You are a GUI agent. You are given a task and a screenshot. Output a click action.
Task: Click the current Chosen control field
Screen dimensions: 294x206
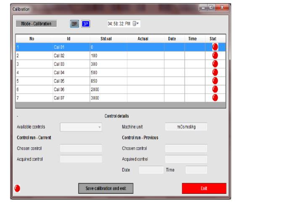point(81,148)
